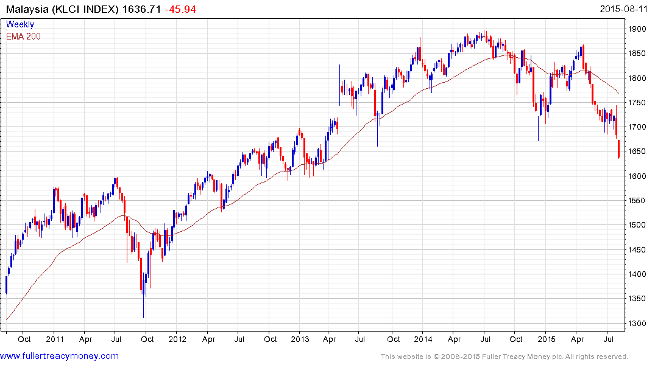Screen dimensions: 655x365
Task: Click the 1750 price axis label
Action: coord(637,103)
